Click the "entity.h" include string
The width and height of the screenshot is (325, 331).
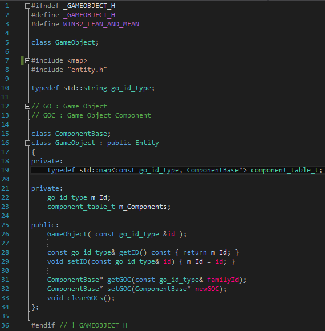(87, 70)
